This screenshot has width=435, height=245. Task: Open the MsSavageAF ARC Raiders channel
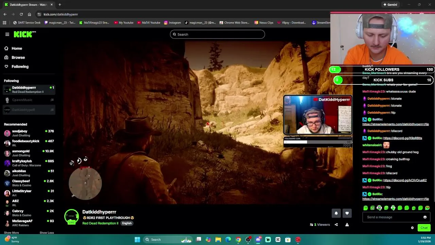point(29,223)
